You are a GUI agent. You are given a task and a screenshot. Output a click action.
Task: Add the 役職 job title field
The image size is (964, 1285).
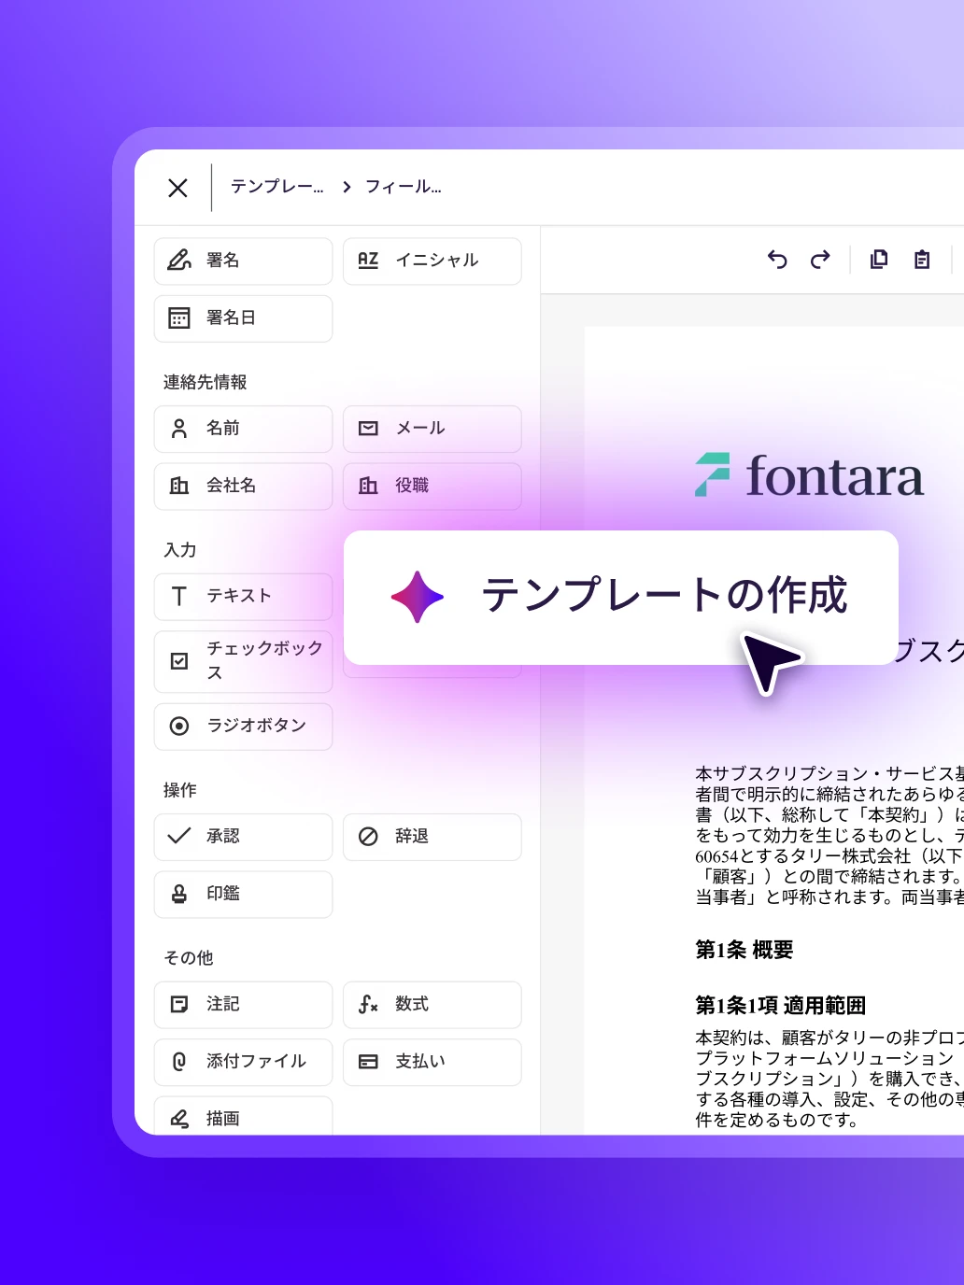[x=432, y=486]
